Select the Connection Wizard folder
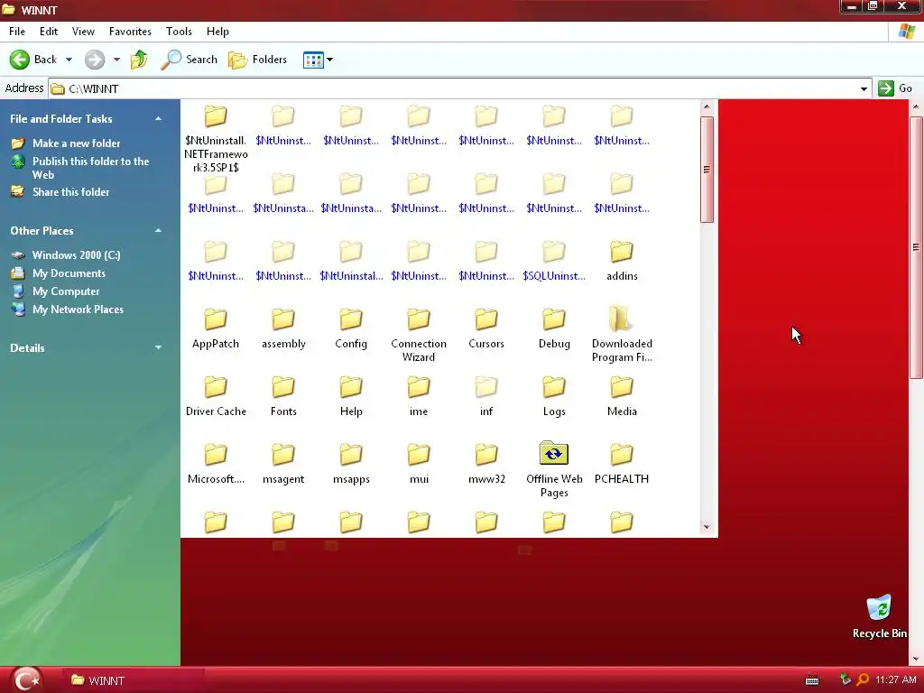Viewport: 924px width, 693px height. click(x=419, y=334)
